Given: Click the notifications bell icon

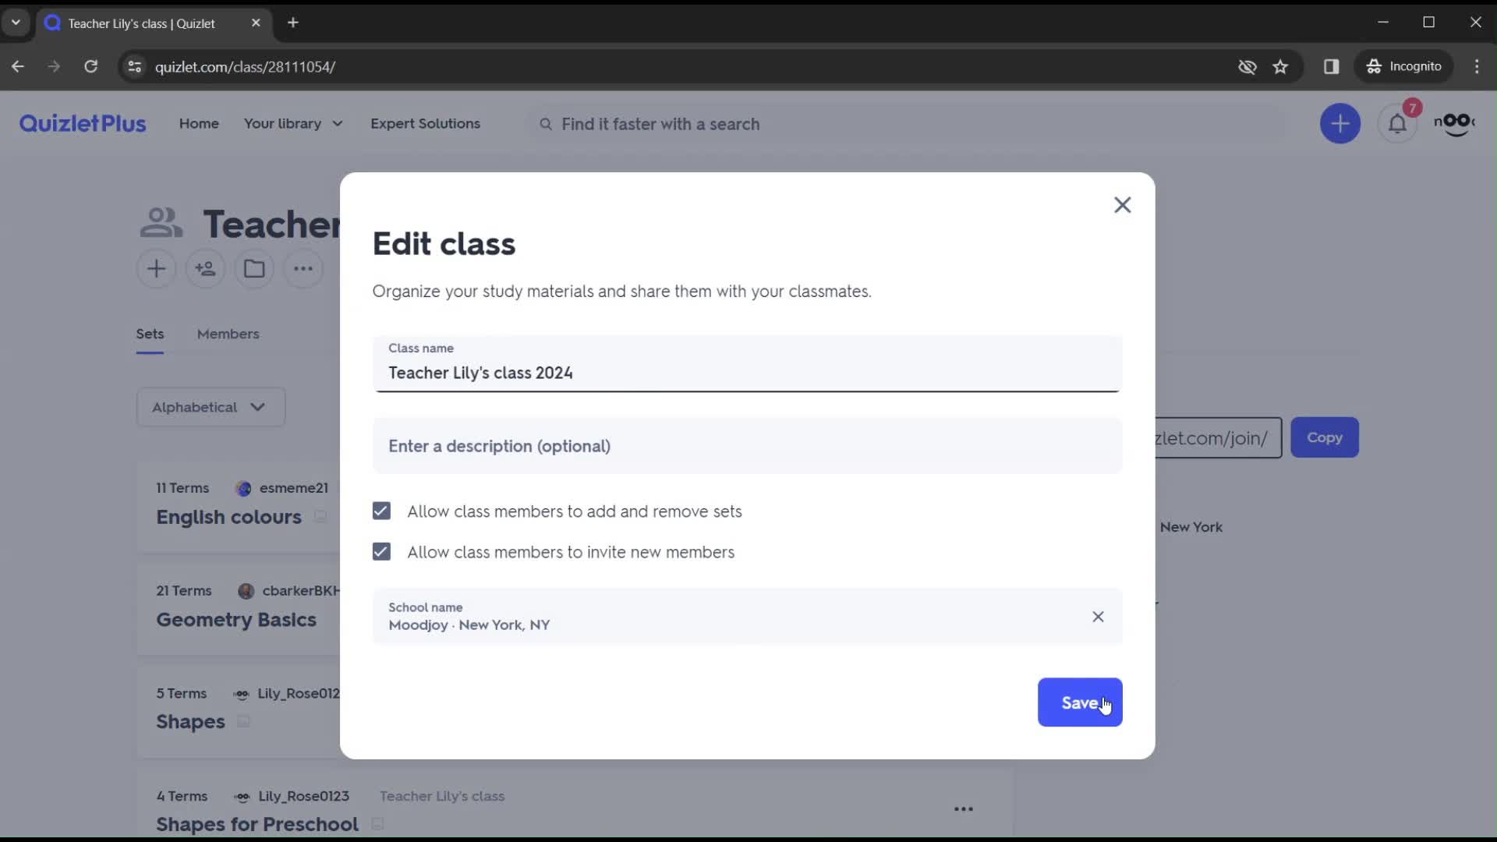Looking at the screenshot, I should pos(1398,123).
